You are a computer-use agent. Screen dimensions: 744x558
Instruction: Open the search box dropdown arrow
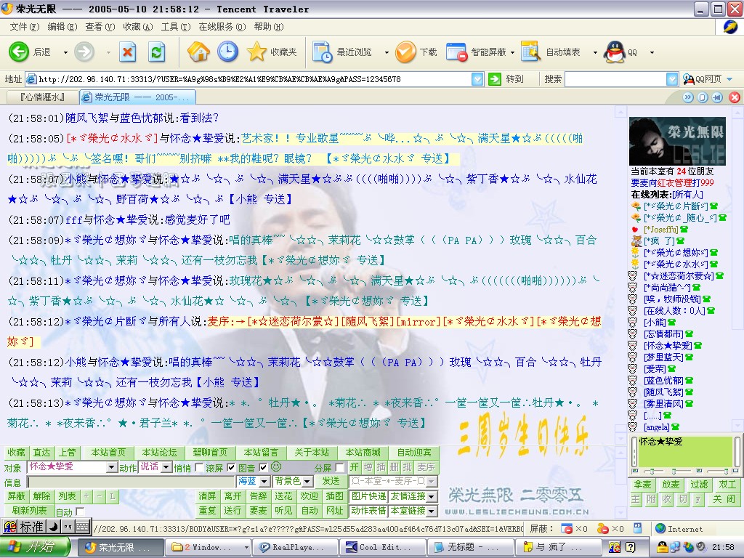coord(672,78)
